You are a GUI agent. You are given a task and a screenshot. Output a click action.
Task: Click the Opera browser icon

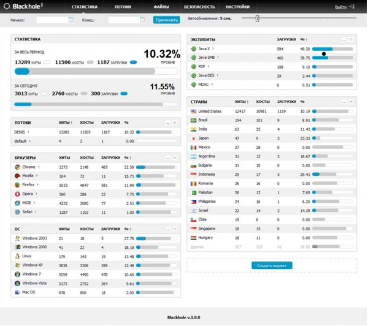17,194
